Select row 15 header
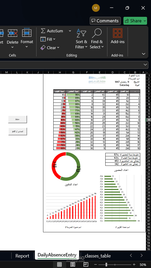 coord(148,120)
